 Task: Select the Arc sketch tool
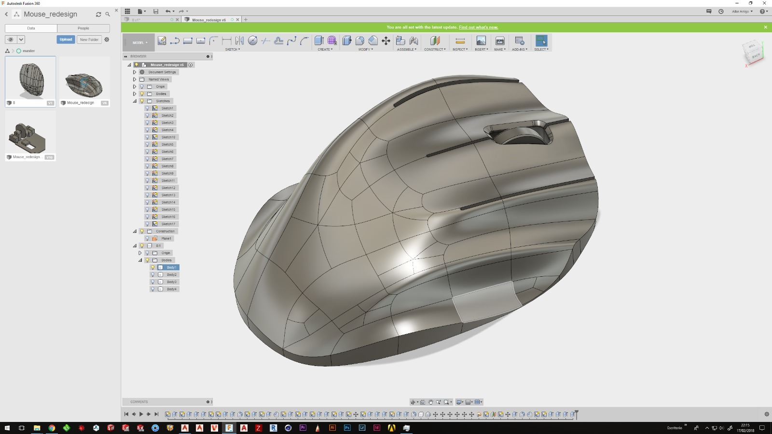(x=304, y=41)
